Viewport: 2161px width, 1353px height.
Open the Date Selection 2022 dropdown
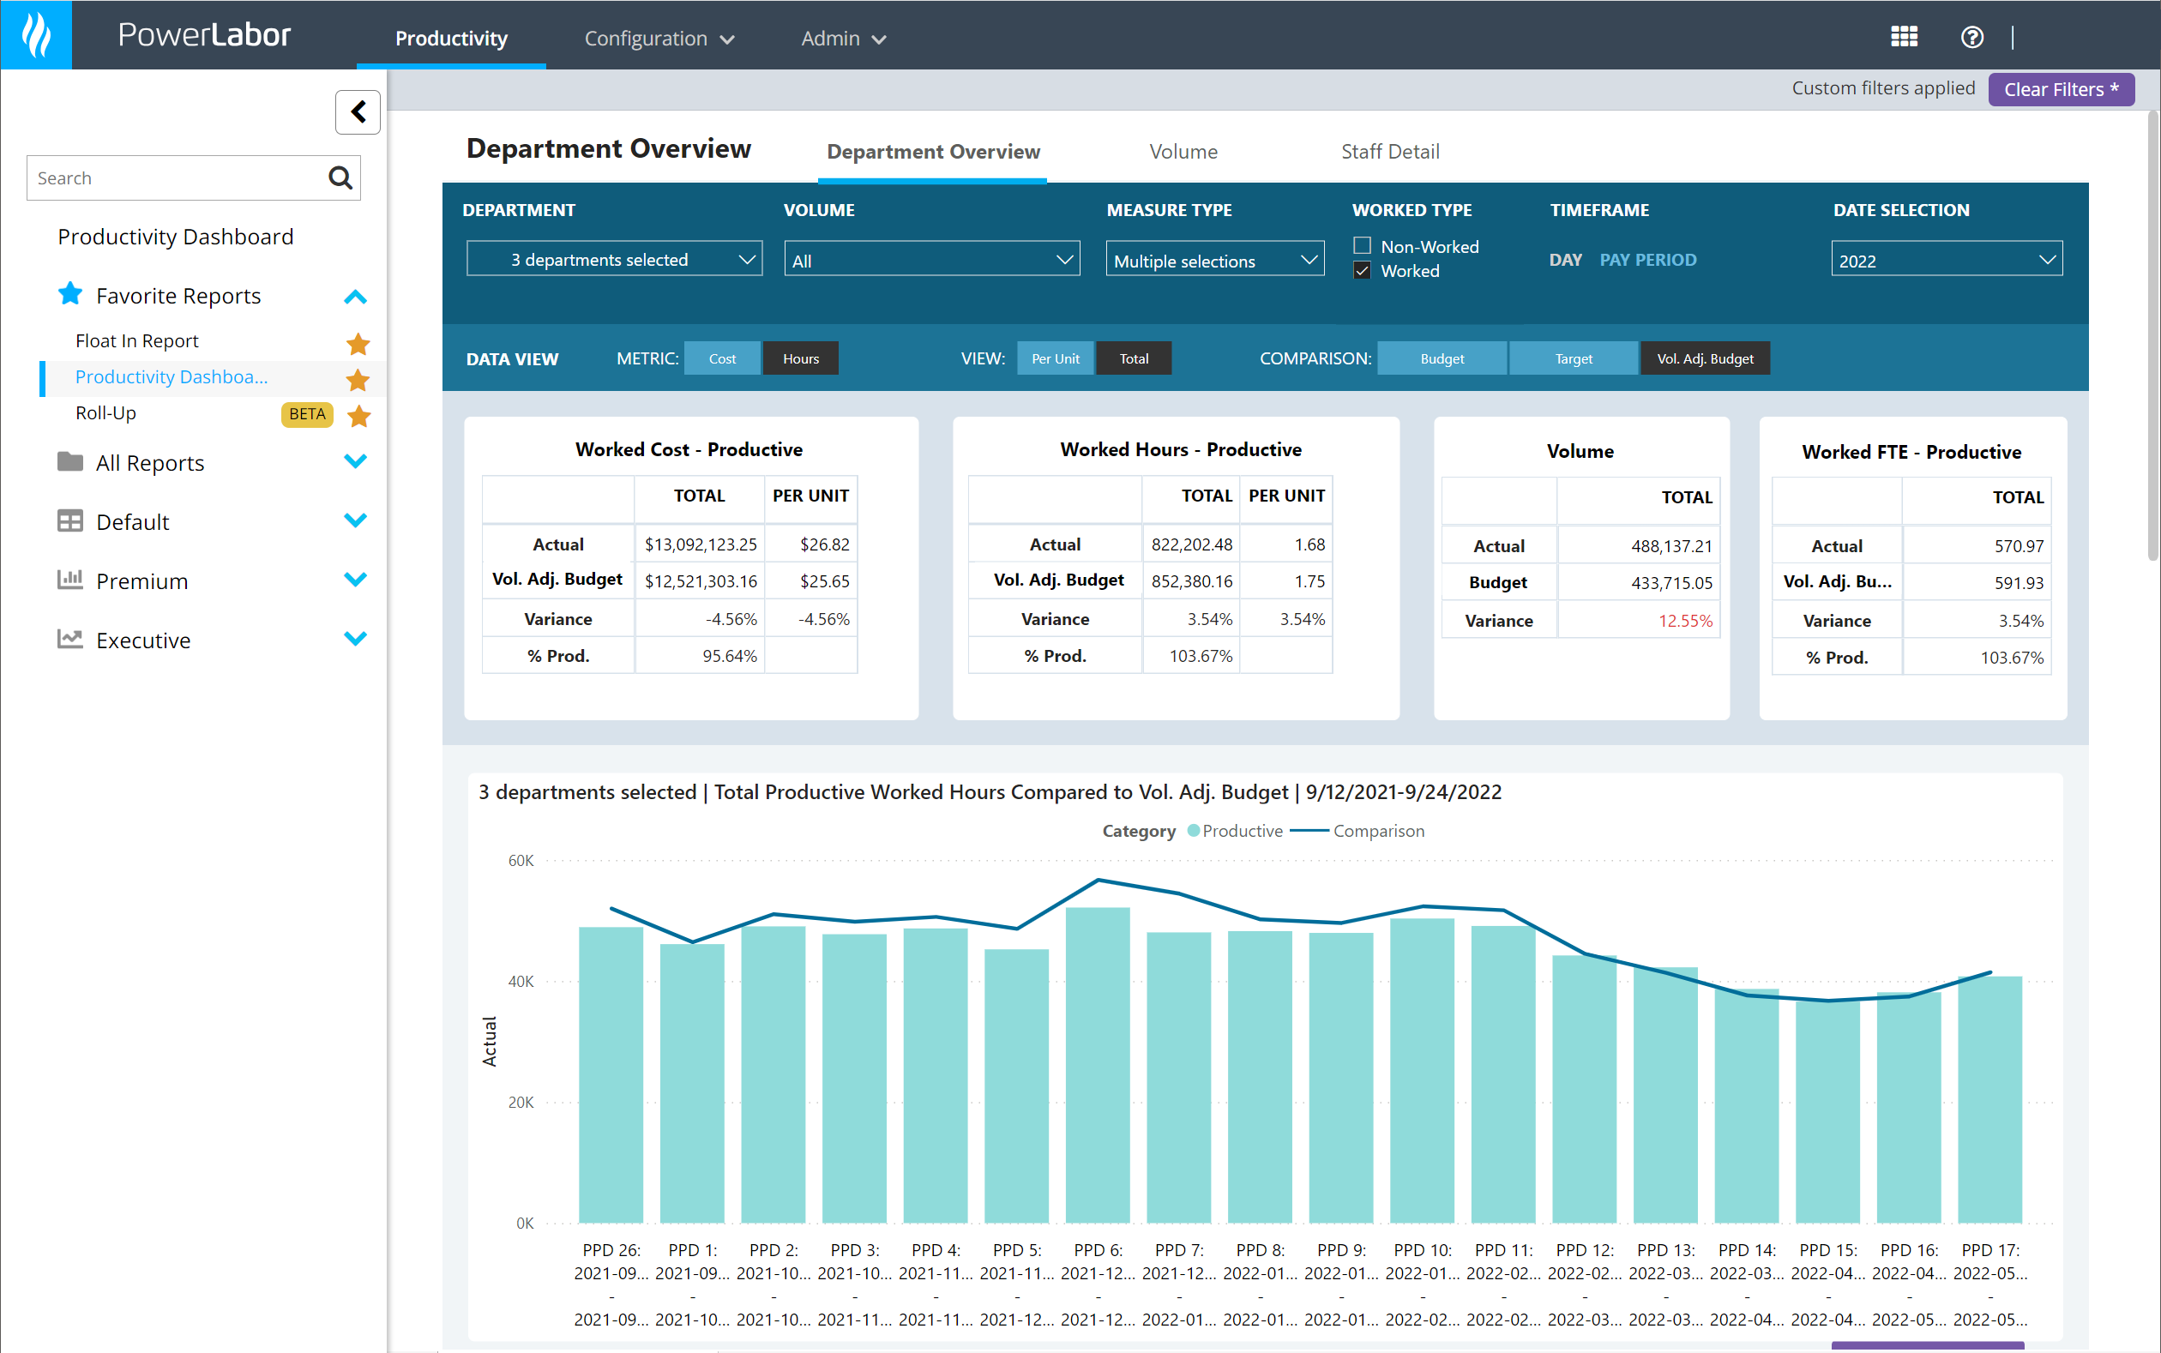pyautogui.click(x=1946, y=261)
